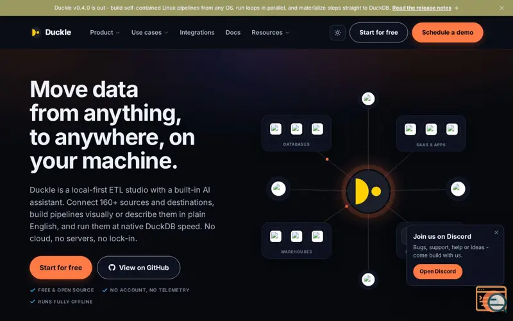
Task: Click Schedule a demo button
Action: [447, 33]
